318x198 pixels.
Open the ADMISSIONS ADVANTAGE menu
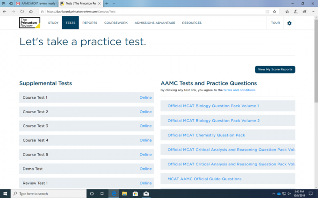[155, 23]
